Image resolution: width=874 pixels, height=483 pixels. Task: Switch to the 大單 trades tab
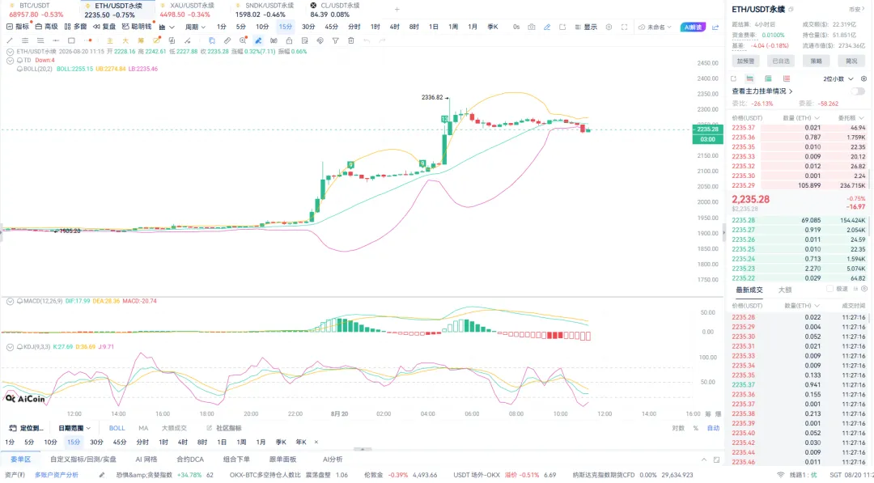click(785, 290)
